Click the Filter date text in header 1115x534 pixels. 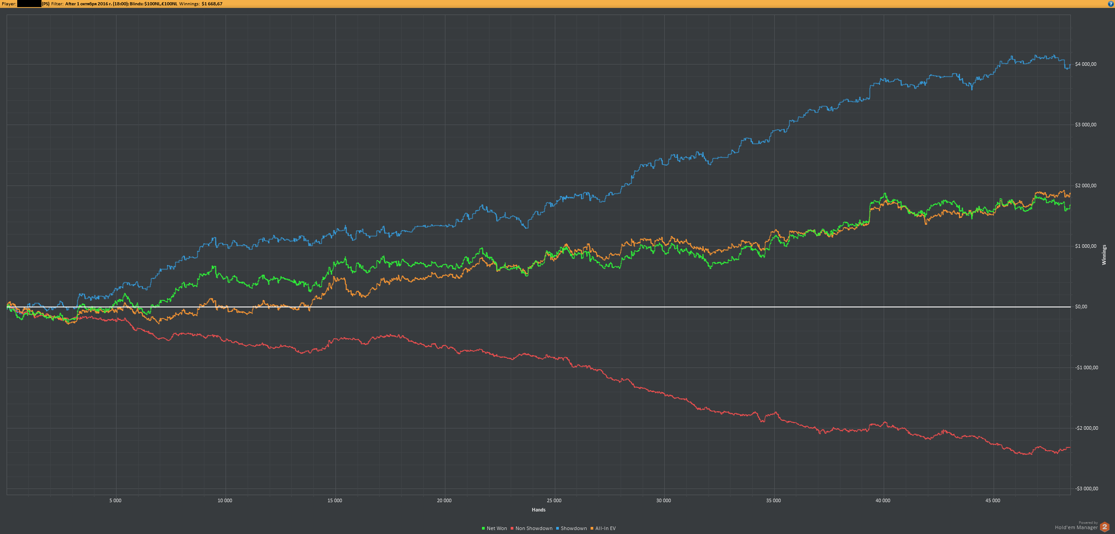tap(97, 4)
